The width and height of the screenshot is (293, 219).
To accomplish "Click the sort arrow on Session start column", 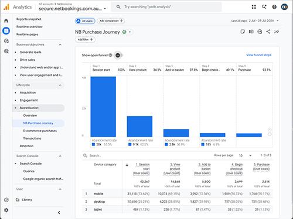I will point(127,165).
